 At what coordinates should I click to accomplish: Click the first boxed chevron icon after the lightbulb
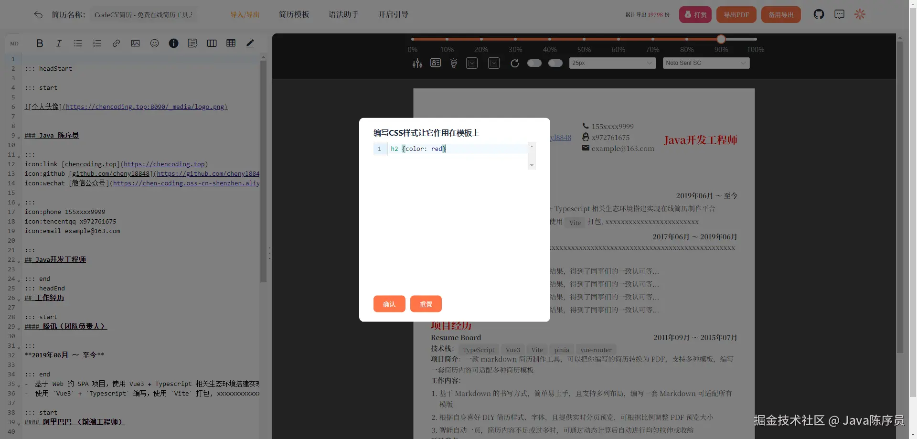point(472,63)
